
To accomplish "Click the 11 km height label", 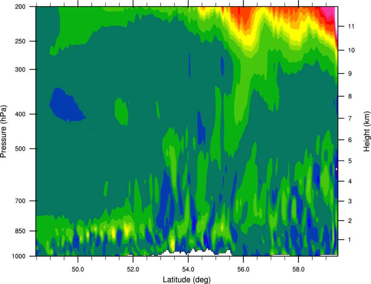I will (351, 26).
